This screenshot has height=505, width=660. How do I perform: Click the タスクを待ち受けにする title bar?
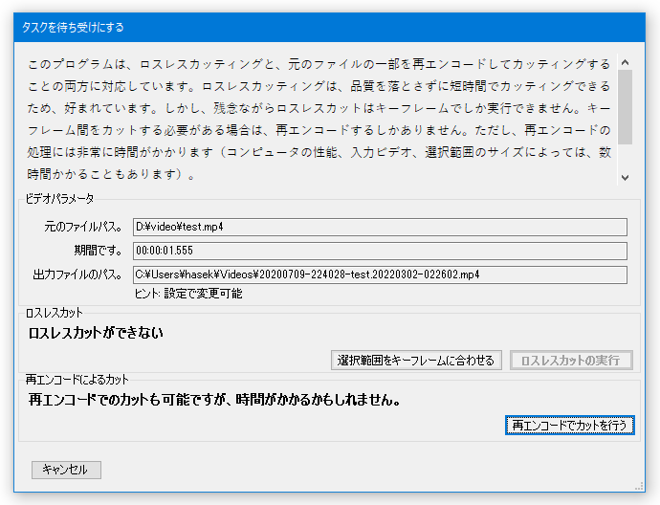tap(329, 28)
